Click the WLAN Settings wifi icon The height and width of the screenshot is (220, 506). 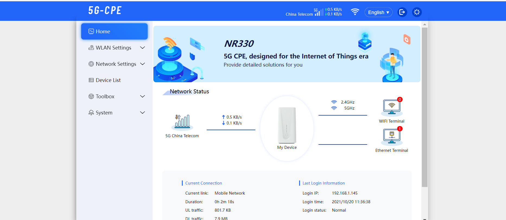point(91,48)
